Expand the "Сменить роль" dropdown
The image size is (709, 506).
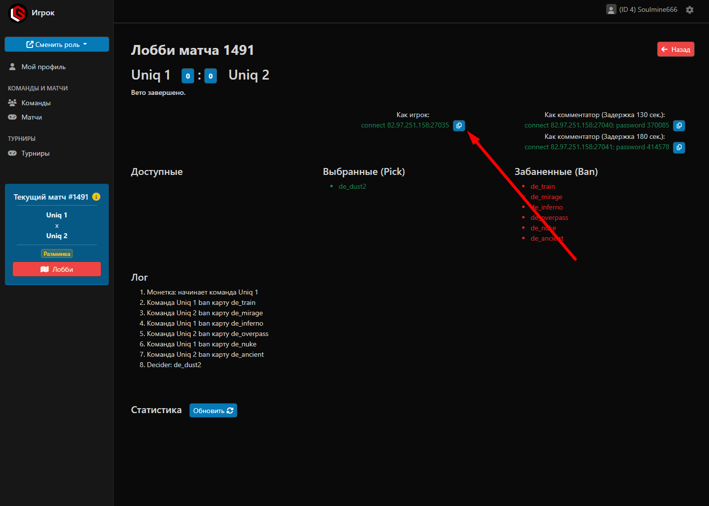click(x=57, y=44)
